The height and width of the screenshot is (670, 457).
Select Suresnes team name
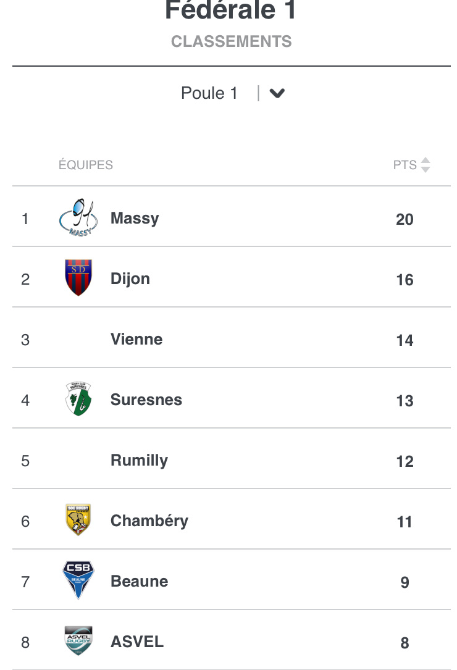pyautogui.click(x=146, y=400)
